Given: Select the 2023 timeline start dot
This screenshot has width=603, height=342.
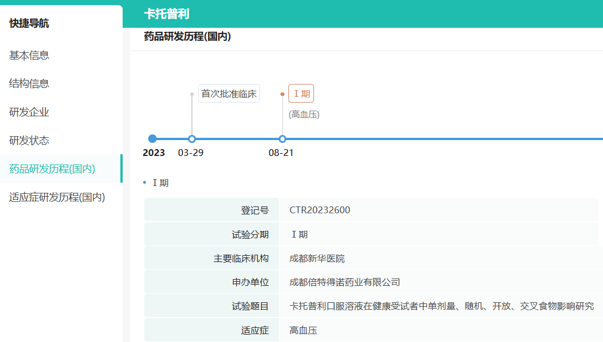Looking at the screenshot, I should coord(152,139).
